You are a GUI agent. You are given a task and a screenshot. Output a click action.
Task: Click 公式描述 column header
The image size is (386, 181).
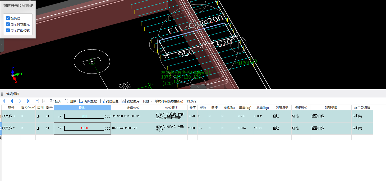pyautogui.click(x=171, y=107)
